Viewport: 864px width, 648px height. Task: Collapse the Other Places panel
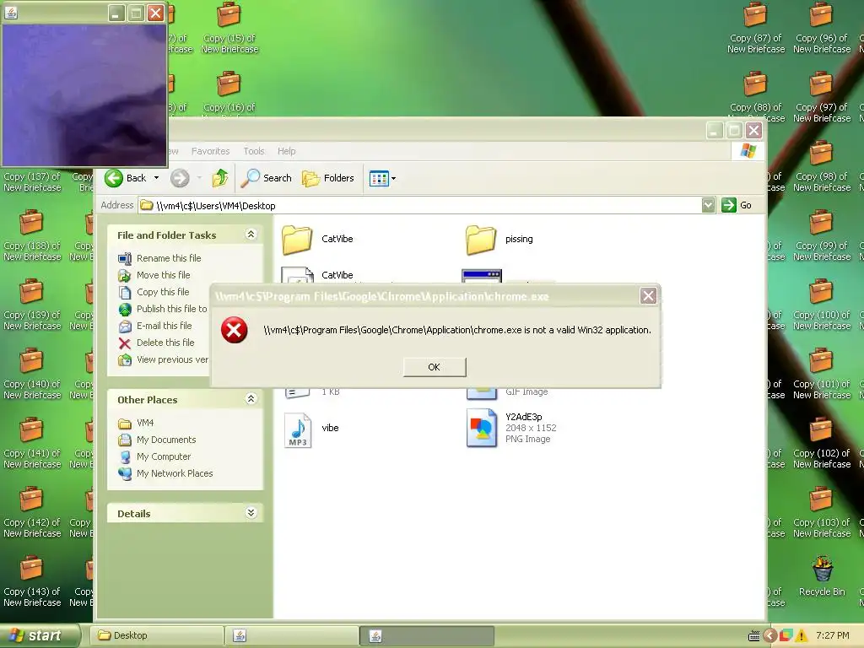[251, 398]
